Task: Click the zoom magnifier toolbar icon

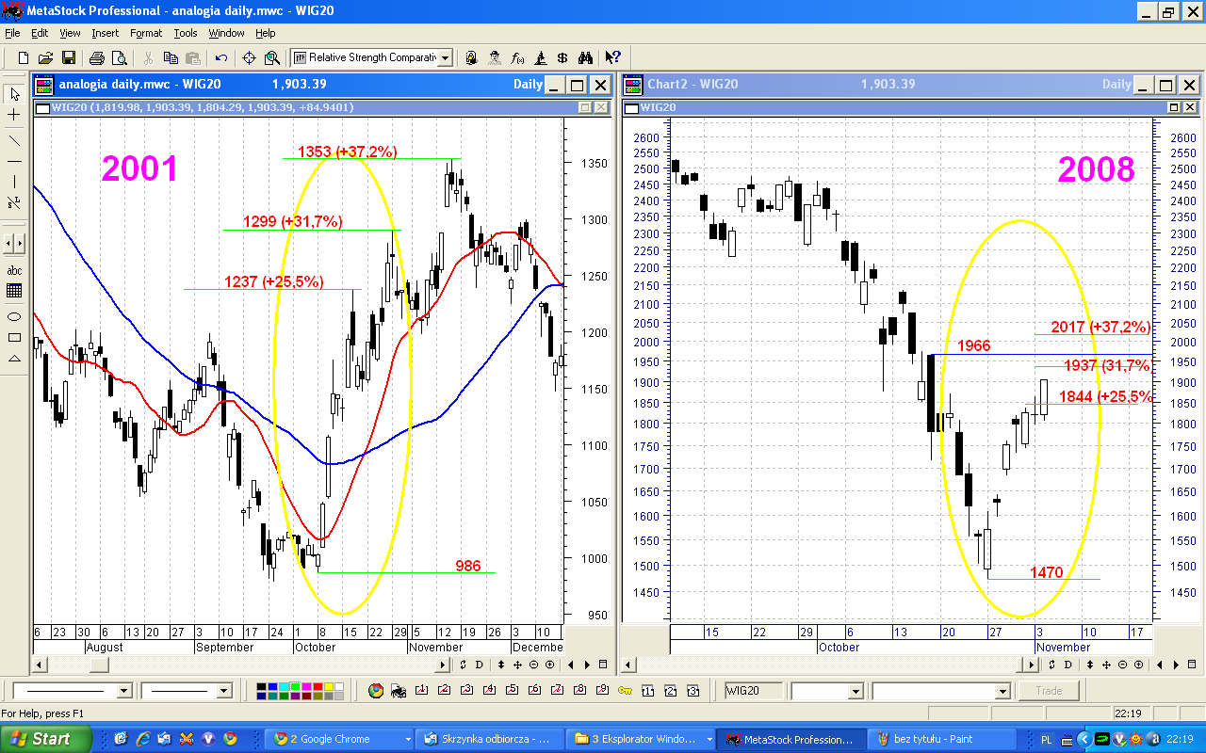Action: pos(272,58)
